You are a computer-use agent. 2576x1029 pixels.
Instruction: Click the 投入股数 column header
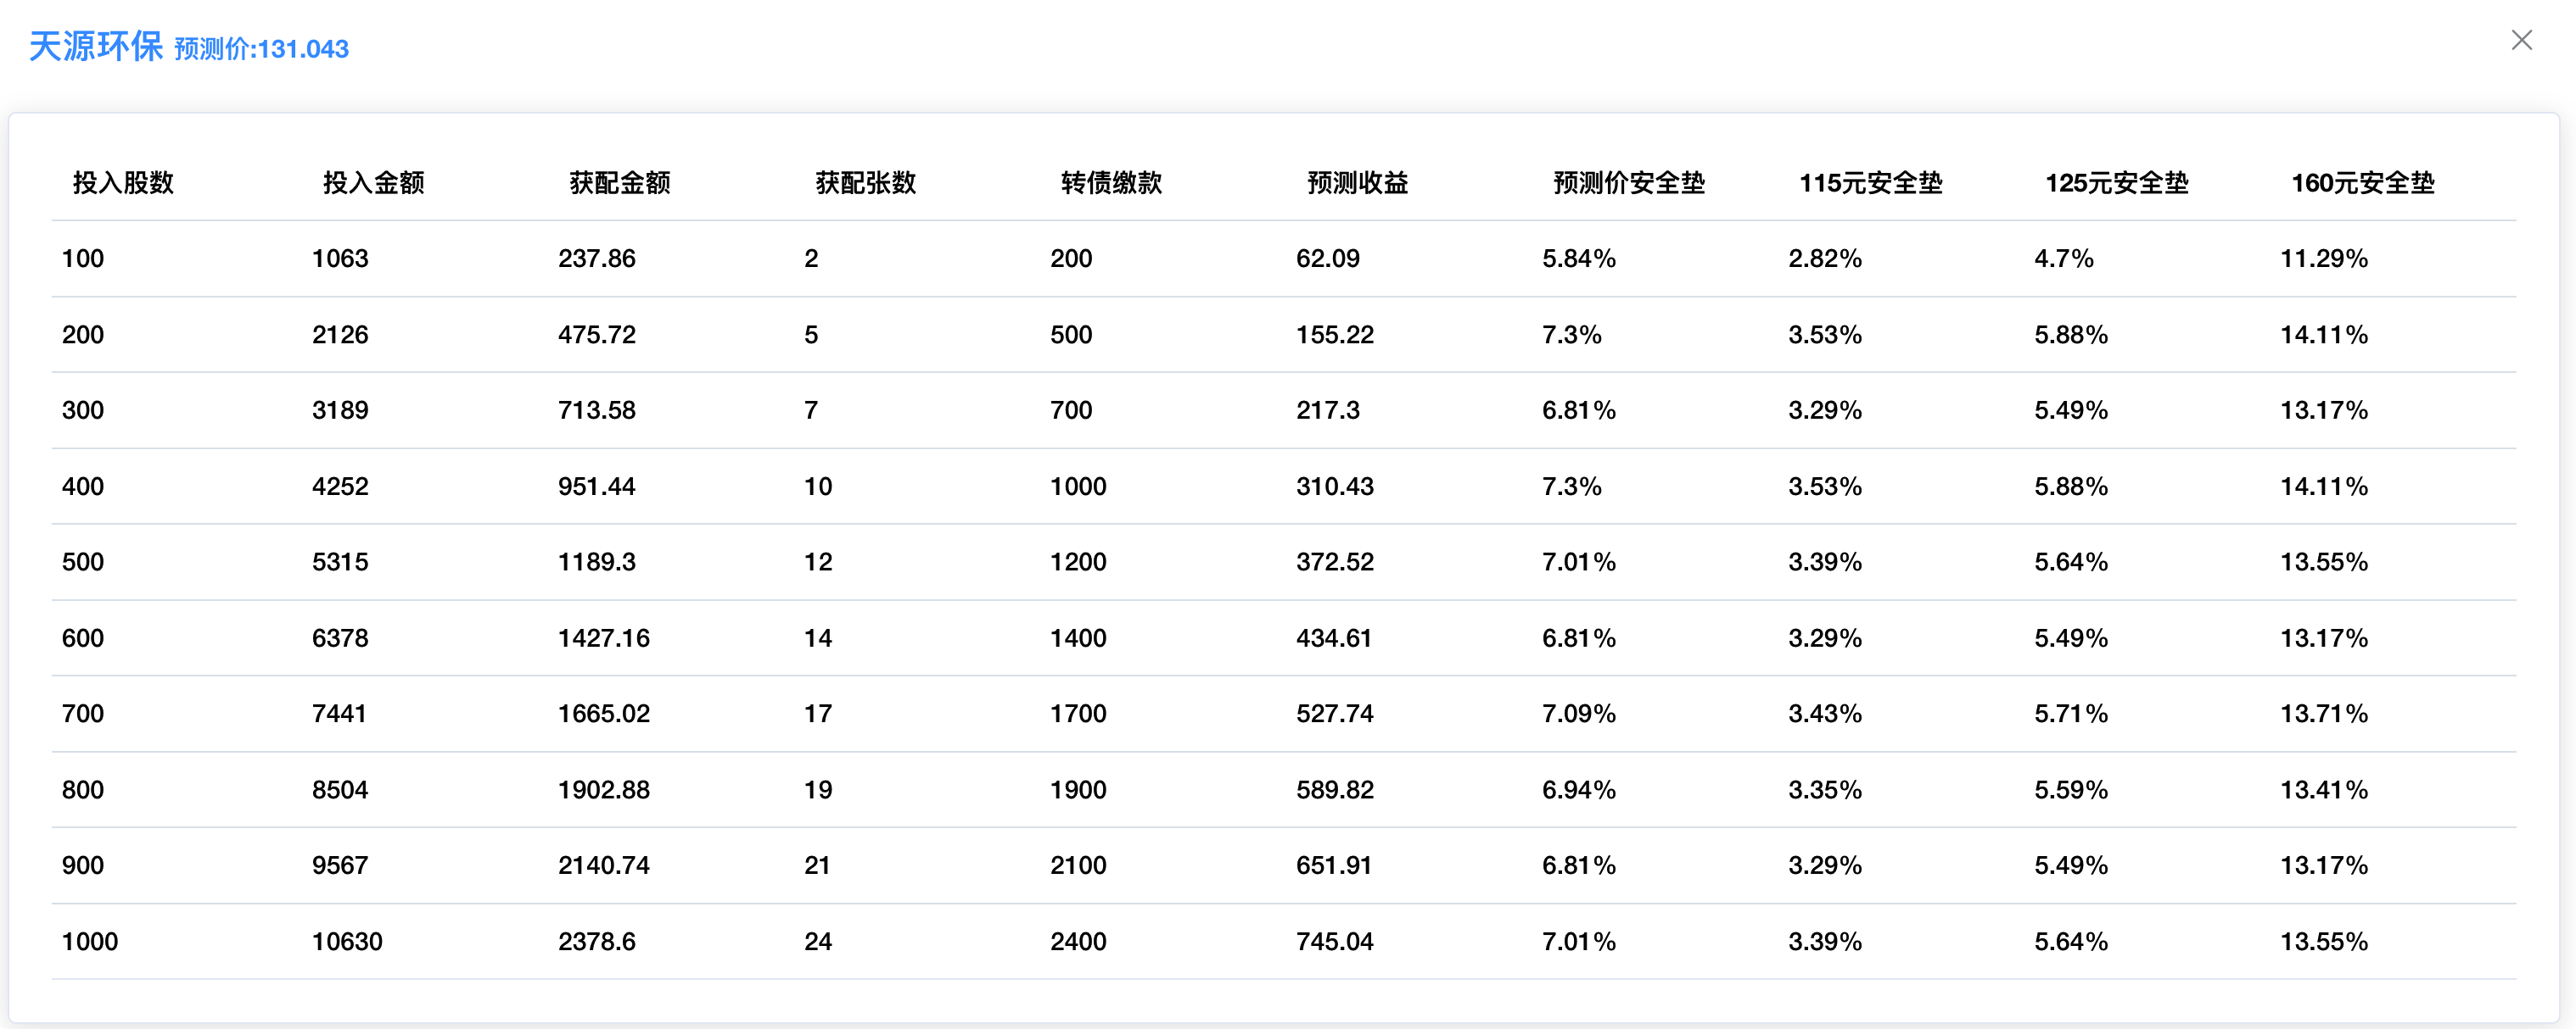123,183
